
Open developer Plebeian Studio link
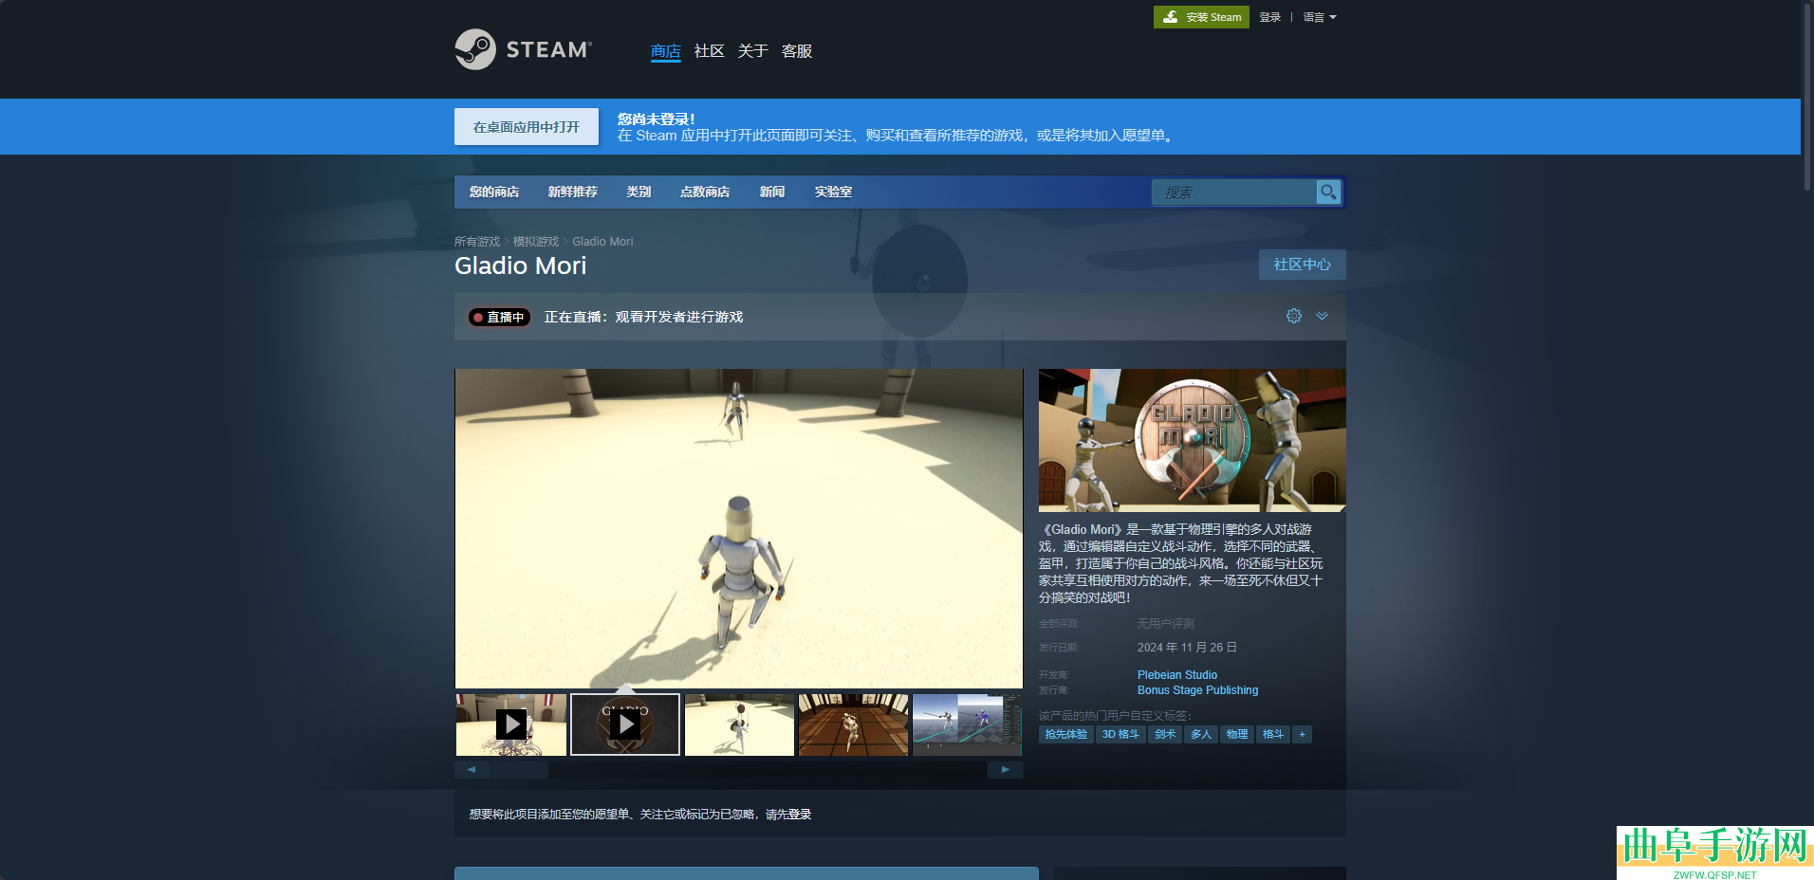1177,675
